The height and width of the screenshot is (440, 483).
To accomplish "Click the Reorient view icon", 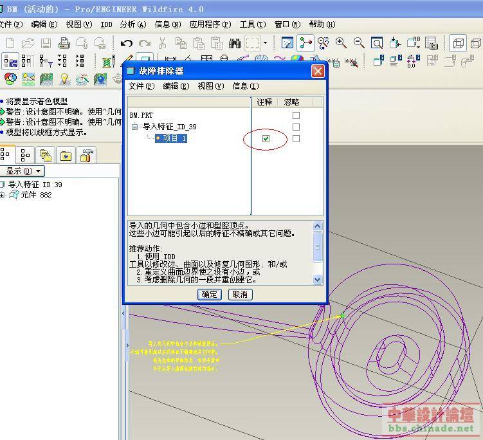I will (395, 43).
